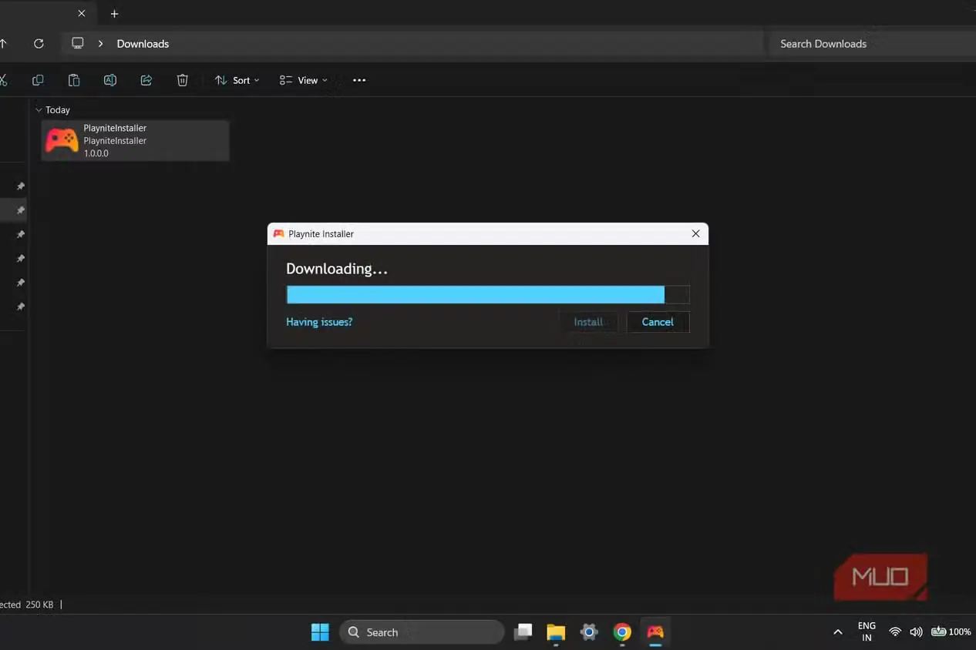
Task: Open the Sort dropdown in Explorer toolbar
Action: [237, 80]
